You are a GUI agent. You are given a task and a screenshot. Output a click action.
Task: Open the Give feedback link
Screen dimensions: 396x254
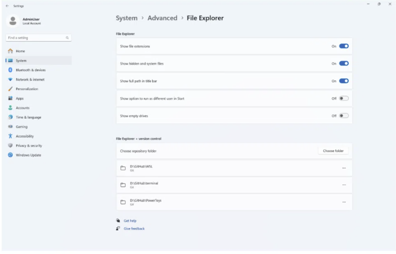pos(134,229)
